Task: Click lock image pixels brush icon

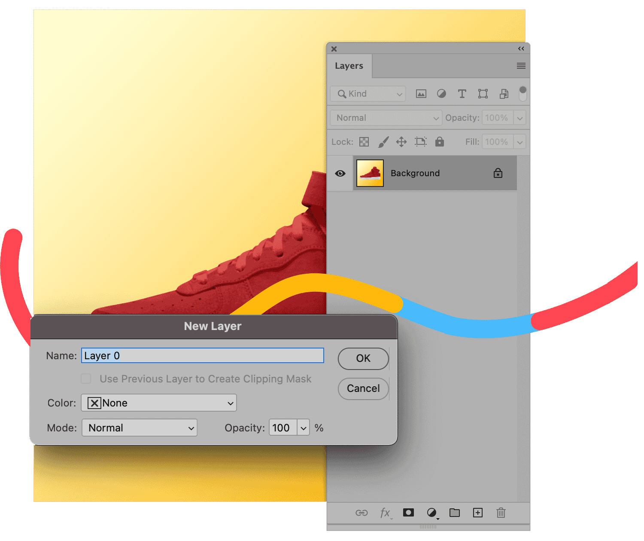Action: tap(383, 142)
